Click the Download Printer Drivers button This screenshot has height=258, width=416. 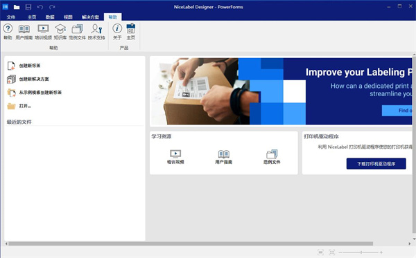pos(376,164)
